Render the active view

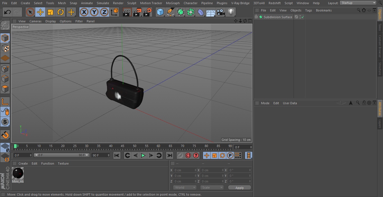[x=127, y=12]
